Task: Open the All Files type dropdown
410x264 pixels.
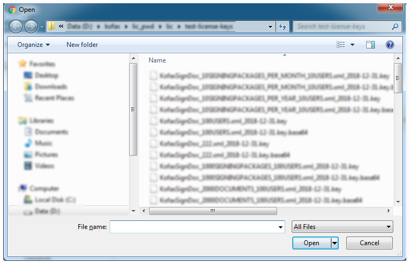Action: pos(342,227)
